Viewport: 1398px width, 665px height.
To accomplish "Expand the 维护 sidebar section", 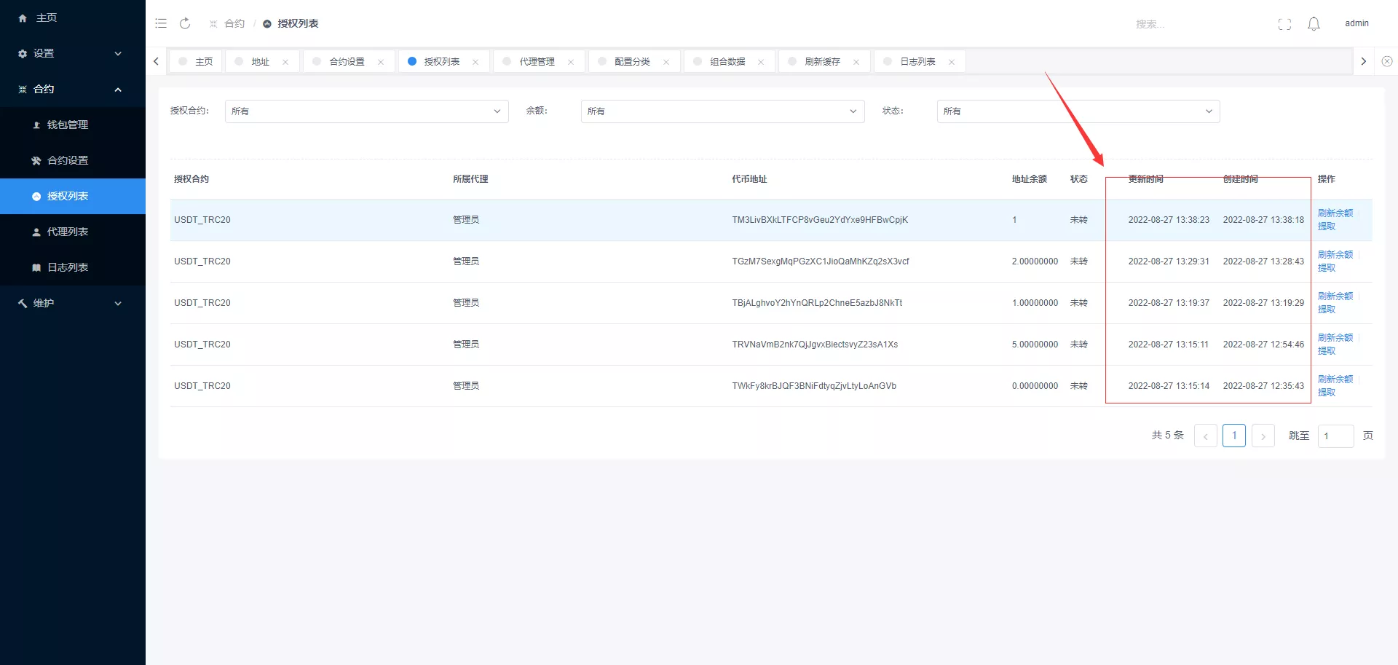I will pos(69,302).
